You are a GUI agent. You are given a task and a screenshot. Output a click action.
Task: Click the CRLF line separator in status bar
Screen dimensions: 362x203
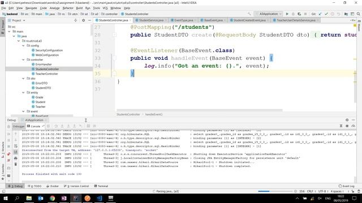click(x=311, y=191)
